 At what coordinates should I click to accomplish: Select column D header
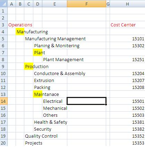[x=38, y=4]
